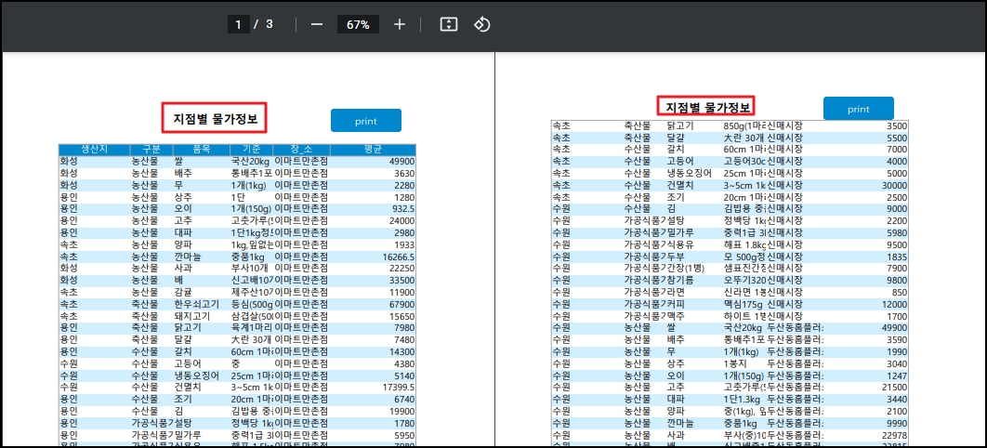Click the 평균 column header
The image size is (987, 448).
[x=373, y=150]
